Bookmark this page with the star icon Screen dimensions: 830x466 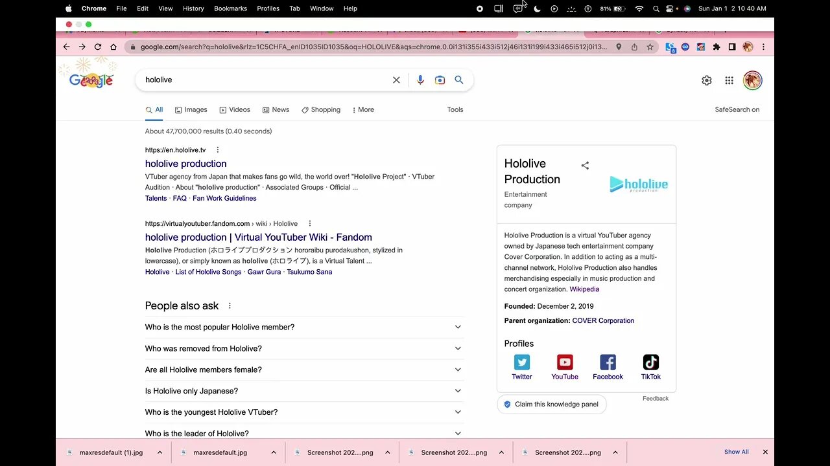click(650, 47)
